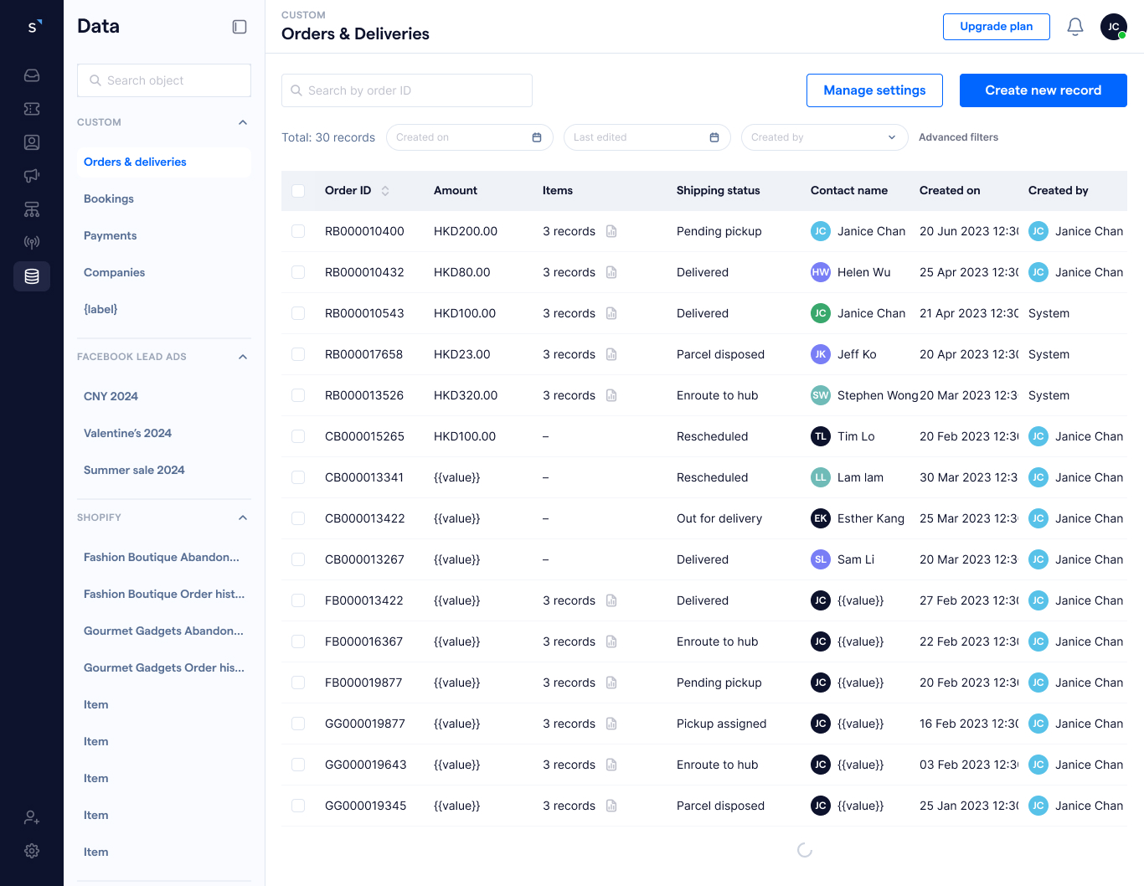
Task: Open records document icon for FB000016367
Action: (611, 641)
